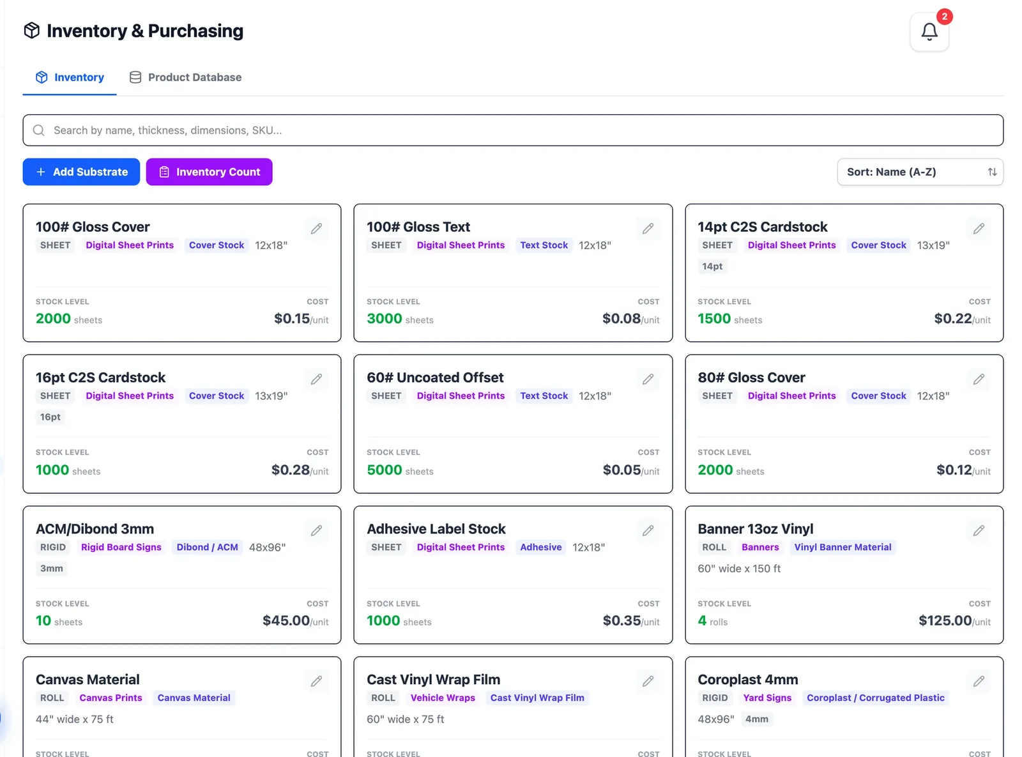Click the package icon beside Inventory & Purchasing
1022x757 pixels.
(x=32, y=31)
